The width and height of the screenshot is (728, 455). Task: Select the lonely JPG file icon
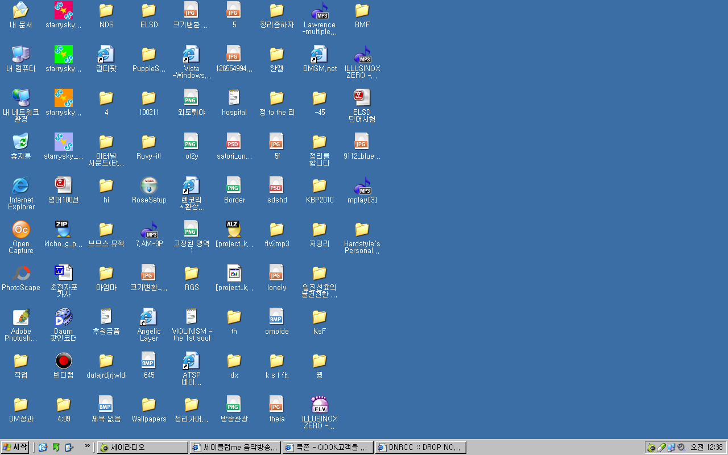277,274
